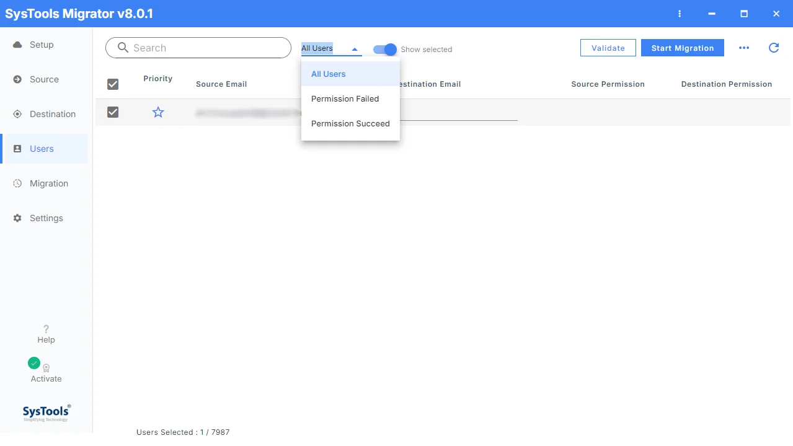Go to the Setup section

point(45,45)
